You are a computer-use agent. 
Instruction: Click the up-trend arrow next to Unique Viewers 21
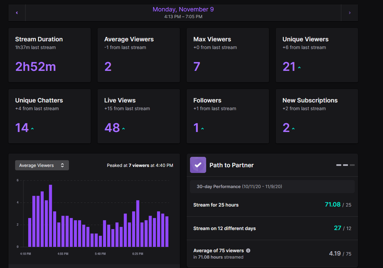click(x=300, y=68)
